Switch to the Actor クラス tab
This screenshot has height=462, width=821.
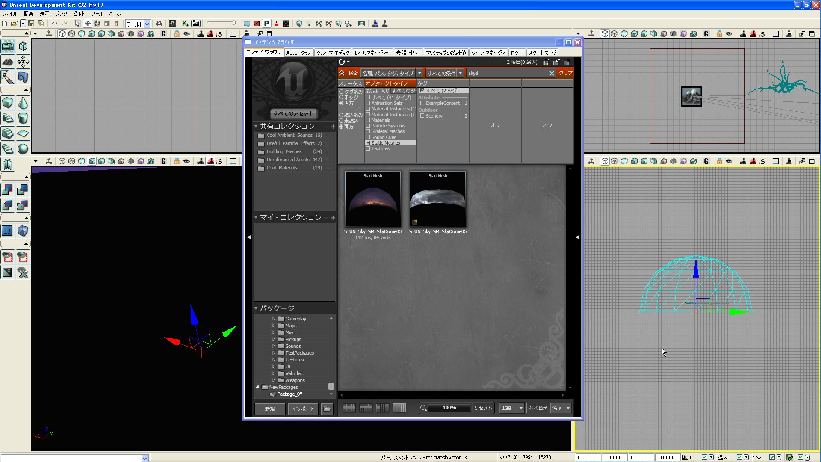[x=298, y=53]
